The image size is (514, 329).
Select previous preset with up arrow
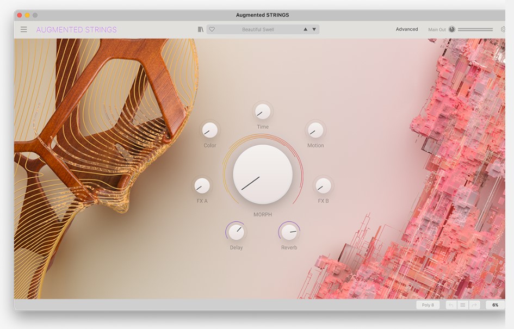pyautogui.click(x=306, y=29)
